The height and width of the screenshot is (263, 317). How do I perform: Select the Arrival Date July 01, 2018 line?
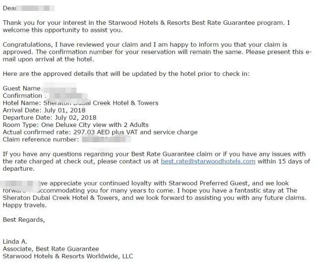pyautogui.click(x=44, y=110)
